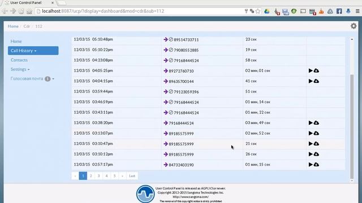Jump to the Last page

(132, 176)
